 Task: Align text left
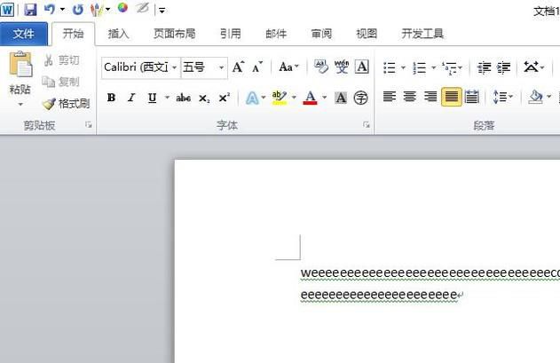[390, 97]
